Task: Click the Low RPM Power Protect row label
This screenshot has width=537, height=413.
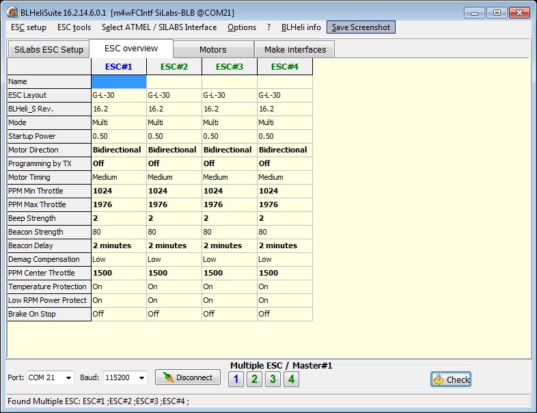Action: click(49, 300)
